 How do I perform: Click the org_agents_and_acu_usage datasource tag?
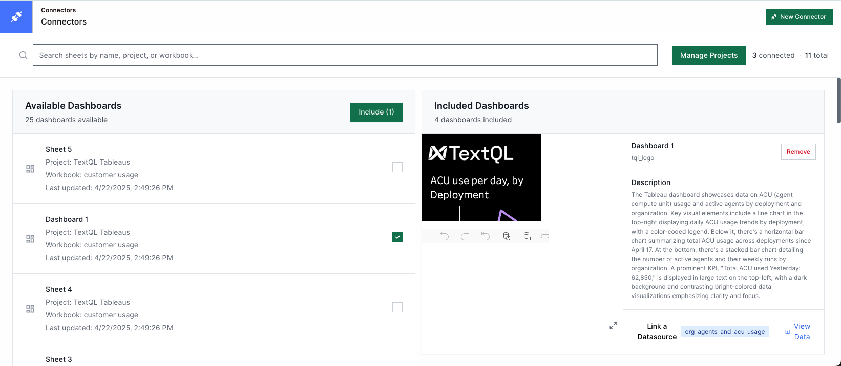tap(725, 332)
